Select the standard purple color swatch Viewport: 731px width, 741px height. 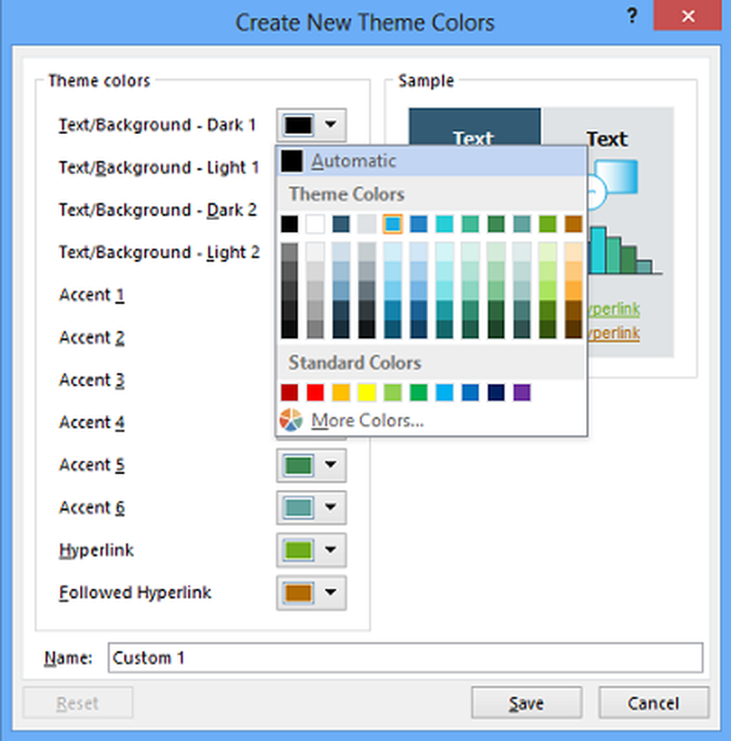point(522,393)
